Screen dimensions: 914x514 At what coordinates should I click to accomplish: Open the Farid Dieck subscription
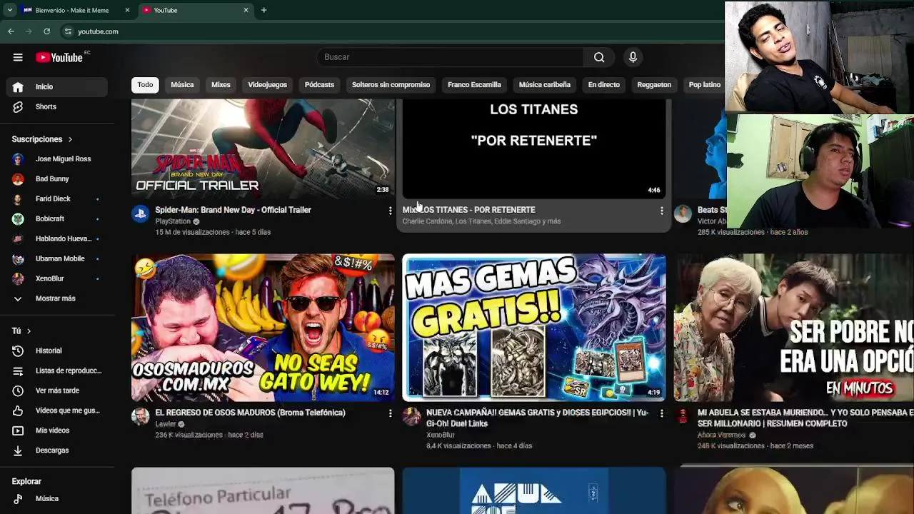click(57, 198)
